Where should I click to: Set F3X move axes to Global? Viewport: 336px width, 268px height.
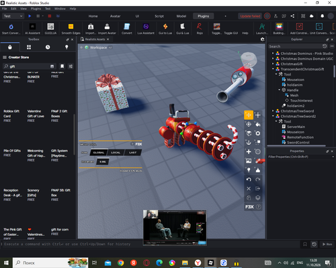point(99,153)
